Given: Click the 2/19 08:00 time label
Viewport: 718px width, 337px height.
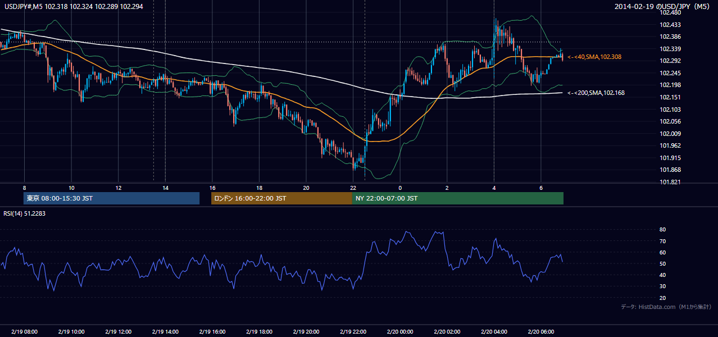Looking at the screenshot, I should pos(24,332).
